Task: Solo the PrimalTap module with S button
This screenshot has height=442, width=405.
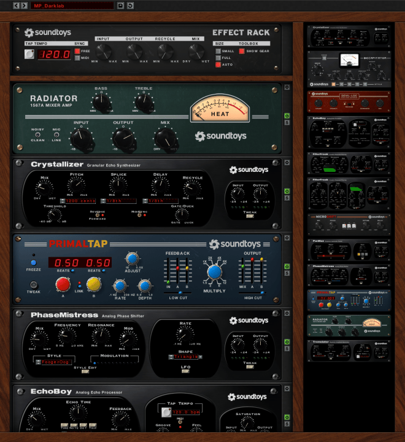Action: pyautogui.click(x=287, y=273)
